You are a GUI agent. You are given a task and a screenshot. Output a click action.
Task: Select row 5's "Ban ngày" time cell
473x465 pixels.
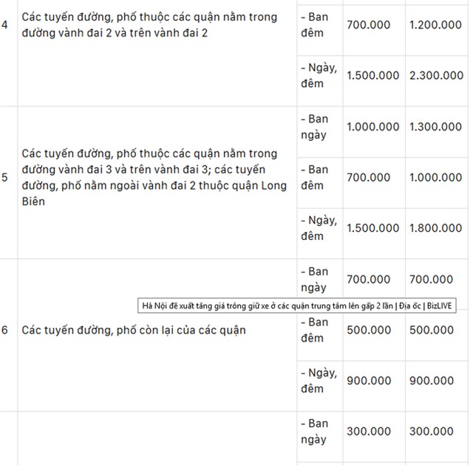318,127
